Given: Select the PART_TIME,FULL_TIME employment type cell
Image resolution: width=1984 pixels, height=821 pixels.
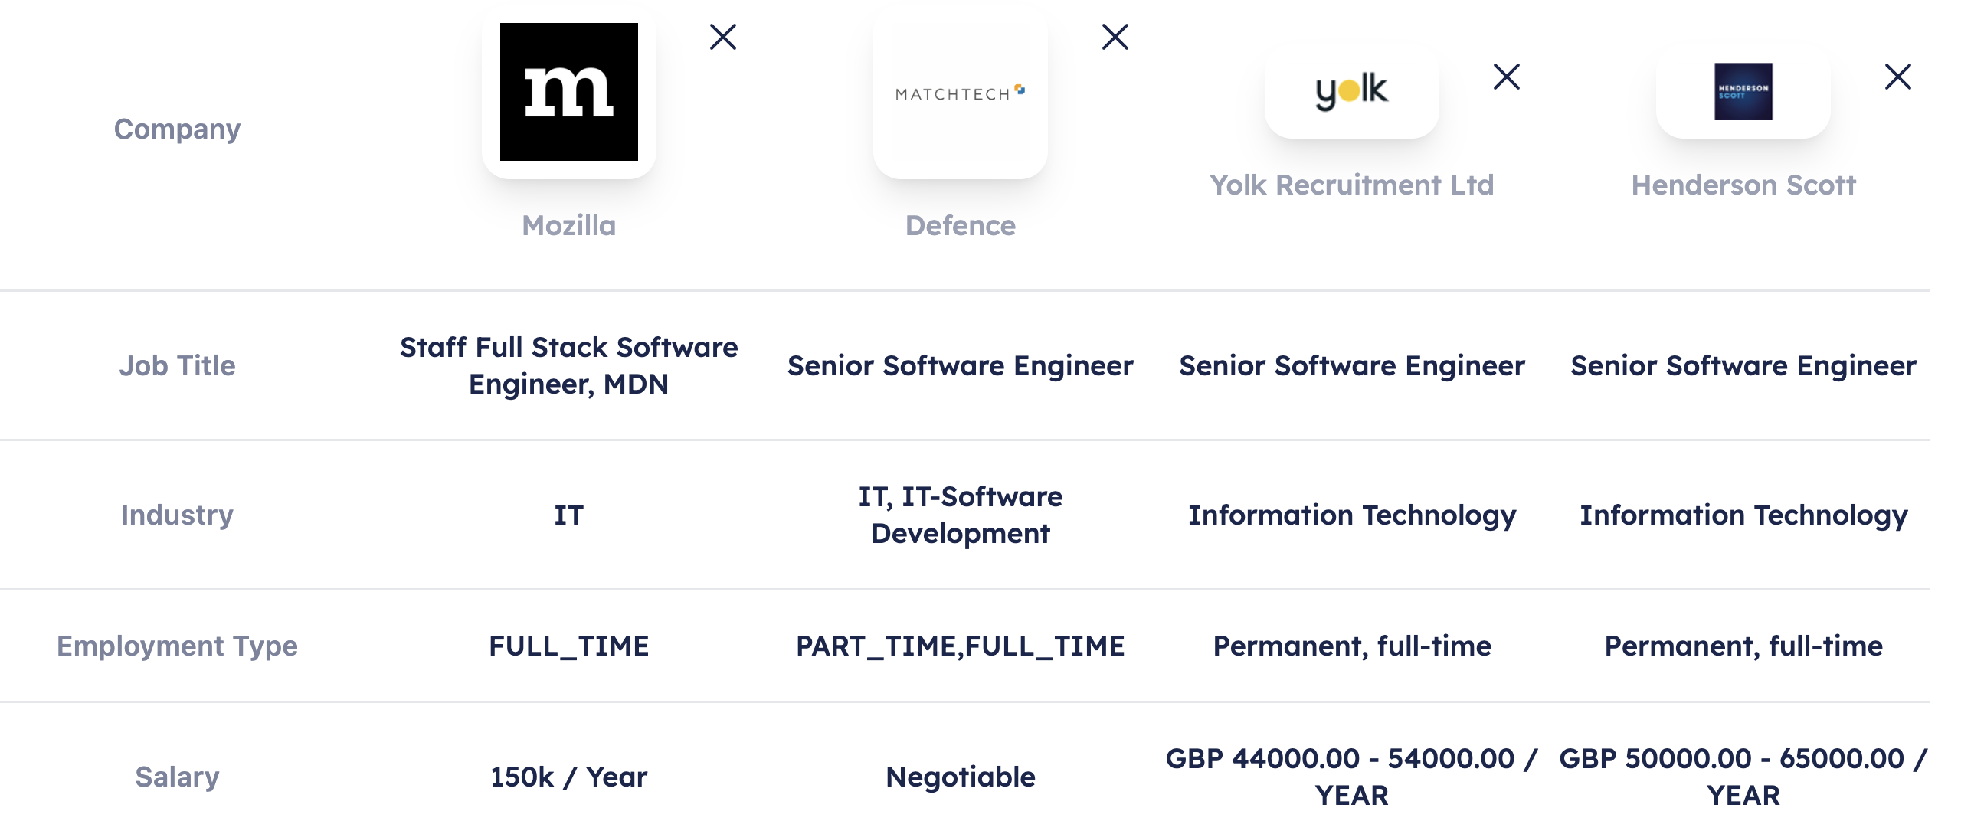Looking at the screenshot, I should 960,646.
